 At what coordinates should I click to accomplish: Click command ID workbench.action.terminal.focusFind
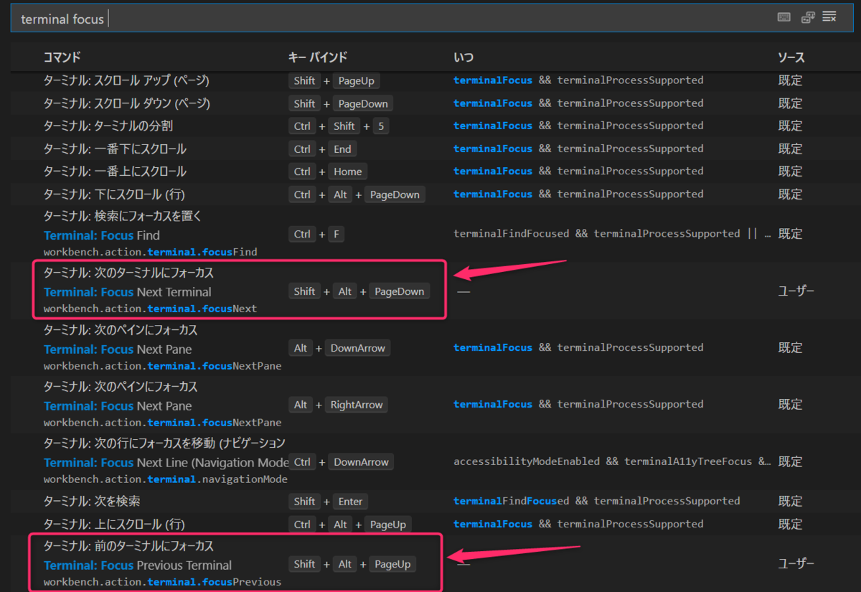[150, 252]
